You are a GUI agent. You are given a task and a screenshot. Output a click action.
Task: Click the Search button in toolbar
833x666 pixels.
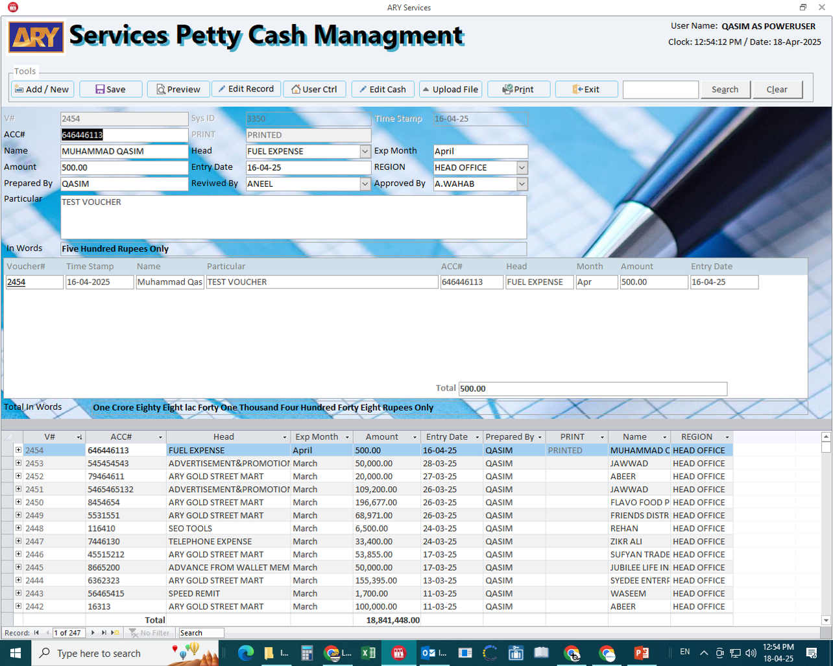[725, 89]
